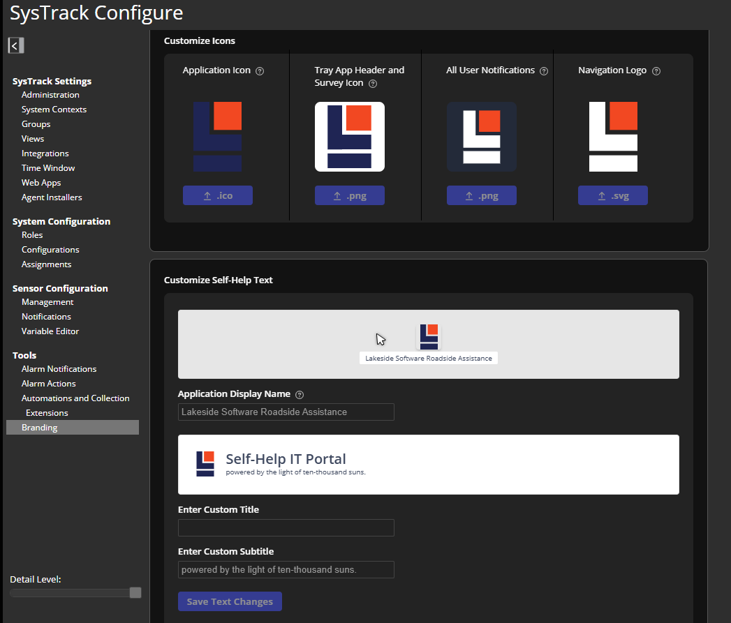Click the logo beside Self-Help IT Portal
The image size is (731, 623).
205,464
